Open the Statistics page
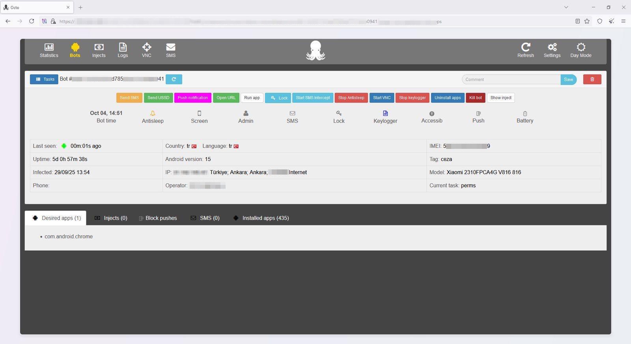 click(x=49, y=50)
